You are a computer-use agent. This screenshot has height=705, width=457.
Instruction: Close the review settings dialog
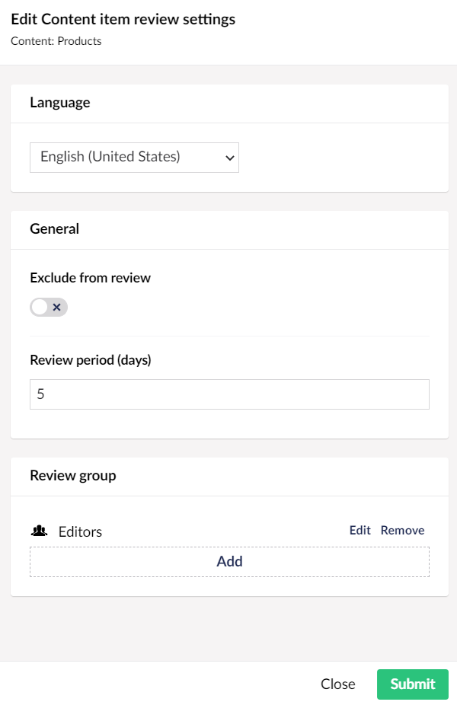coord(338,684)
